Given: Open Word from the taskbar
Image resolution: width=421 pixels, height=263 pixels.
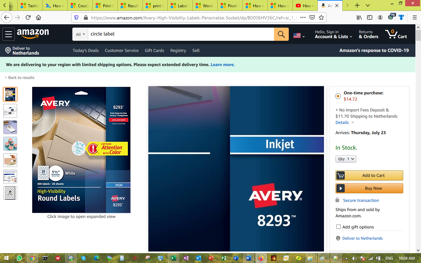Looking at the screenshot, I should point(248,258).
